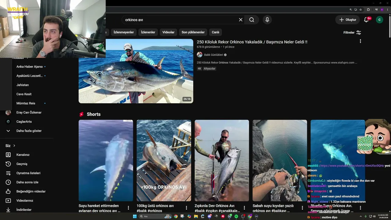Open Google Chrome from the taskbar

pyautogui.click(x=176, y=216)
